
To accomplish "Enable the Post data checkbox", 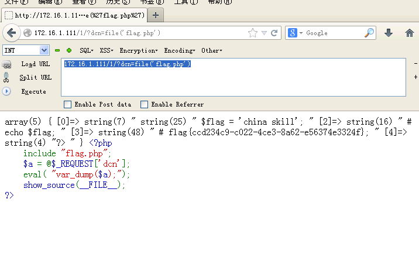I will pyautogui.click(x=68, y=105).
